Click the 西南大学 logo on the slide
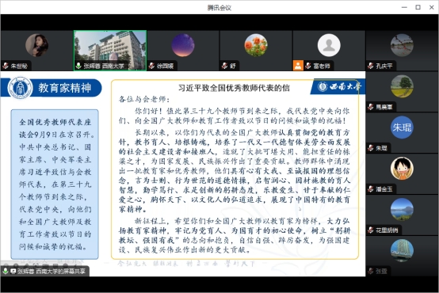439x293 pixels. [x=339, y=86]
